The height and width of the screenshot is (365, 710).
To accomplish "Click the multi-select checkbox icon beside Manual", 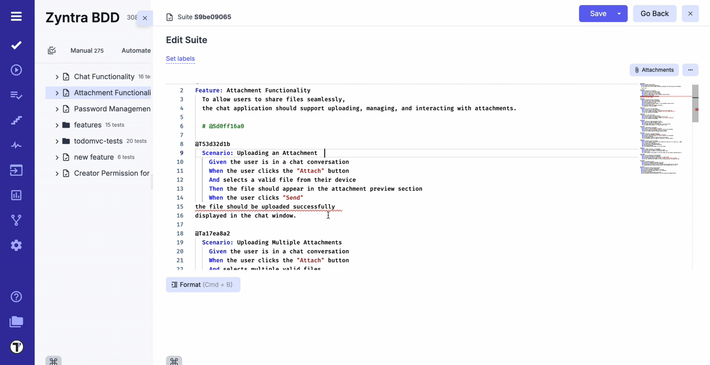I will [x=52, y=50].
